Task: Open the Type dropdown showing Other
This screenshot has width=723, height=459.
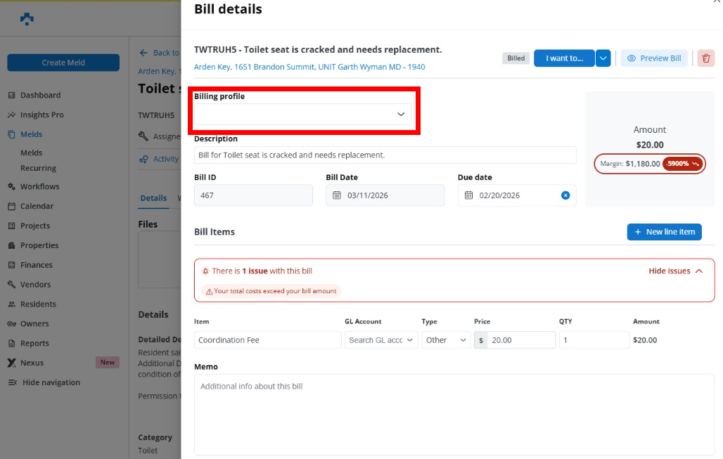Action: coord(446,340)
